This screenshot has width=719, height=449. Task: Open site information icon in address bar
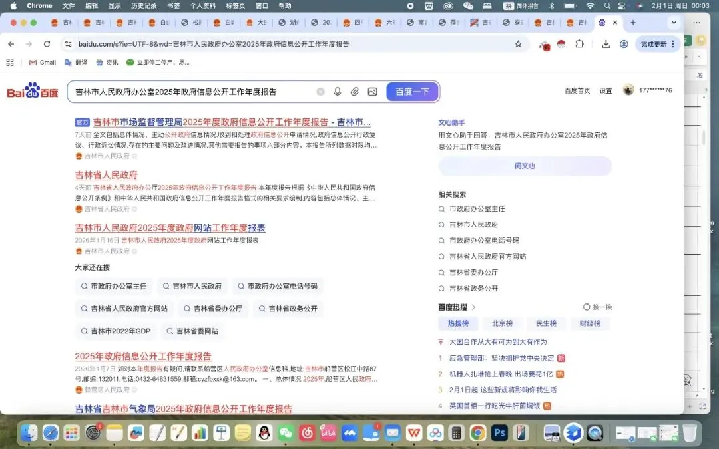[x=69, y=44]
